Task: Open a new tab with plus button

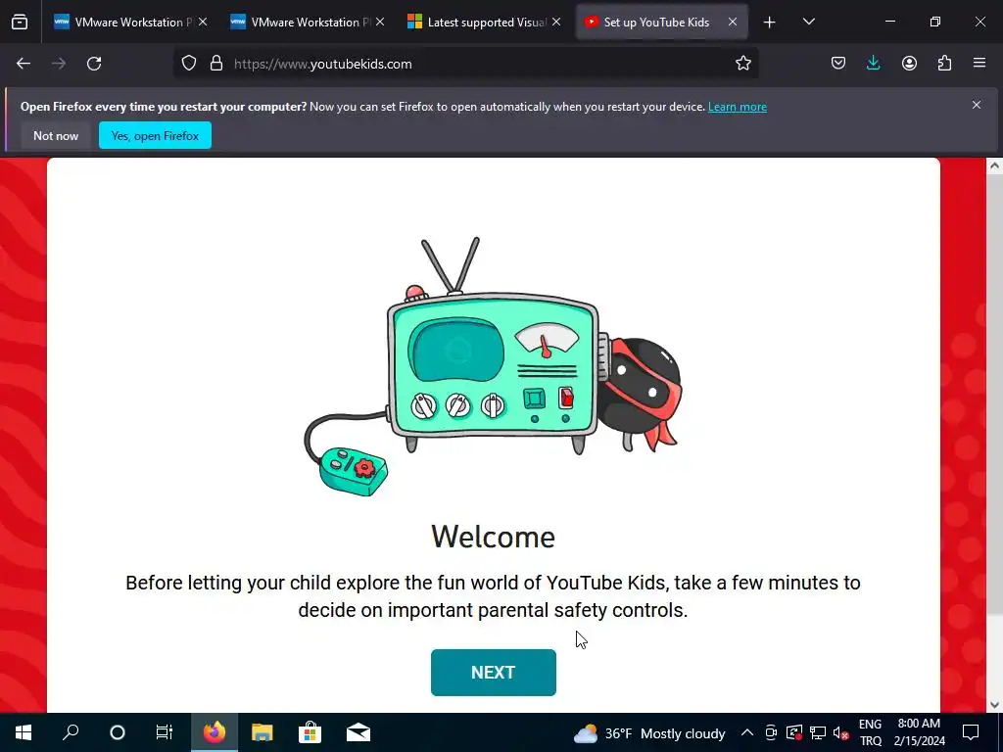Action: click(x=770, y=23)
